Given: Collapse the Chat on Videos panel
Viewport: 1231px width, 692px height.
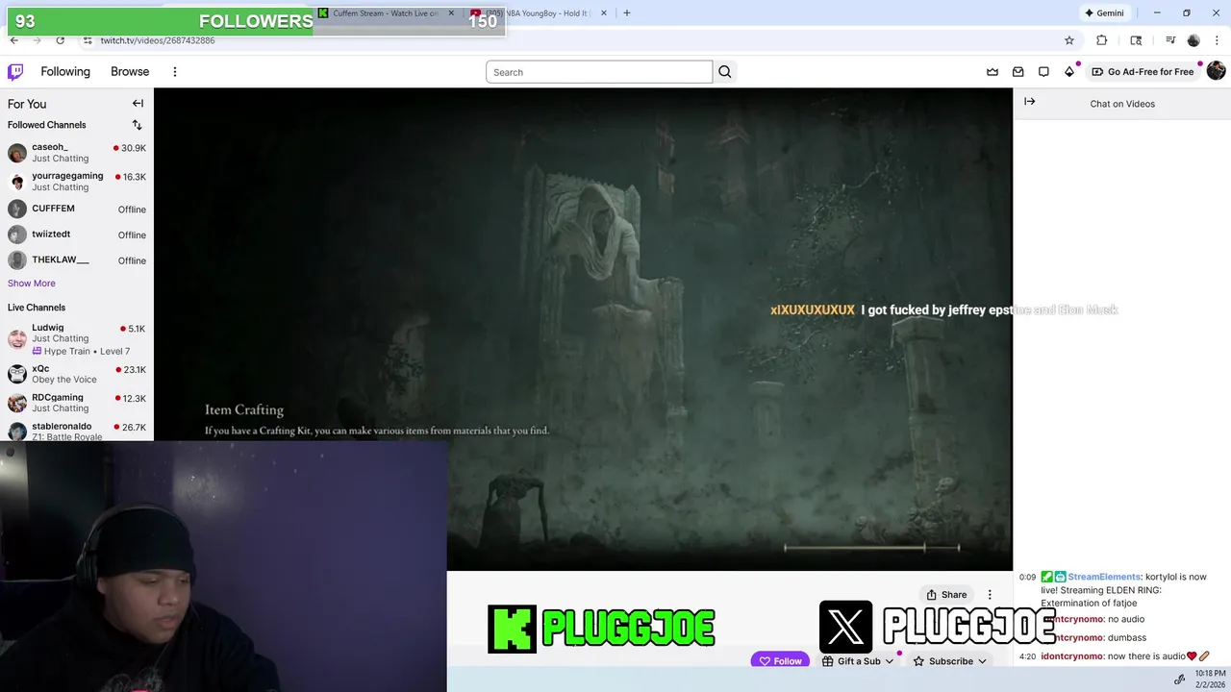Looking at the screenshot, I should 1030,102.
